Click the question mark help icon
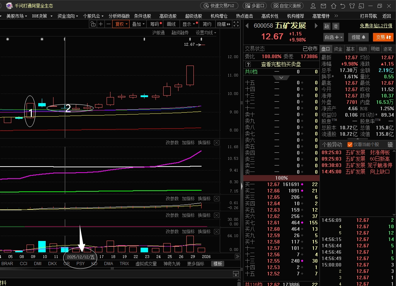Image resolution: width=396 pixels, height=286 pixels. [x=248, y=65]
